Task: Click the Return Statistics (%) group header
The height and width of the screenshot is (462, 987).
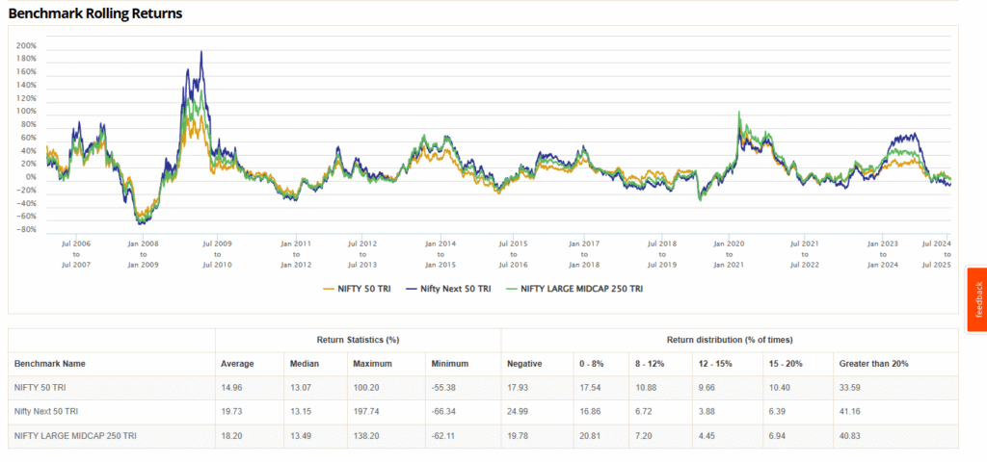Action: [x=359, y=340]
